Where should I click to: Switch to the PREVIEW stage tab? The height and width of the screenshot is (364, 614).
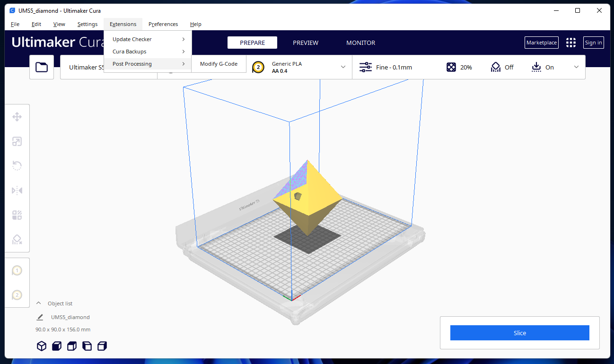point(306,43)
